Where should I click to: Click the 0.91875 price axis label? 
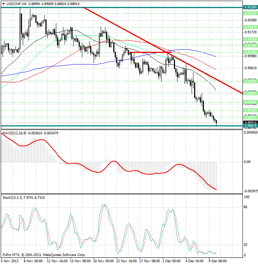(x=250, y=27)
